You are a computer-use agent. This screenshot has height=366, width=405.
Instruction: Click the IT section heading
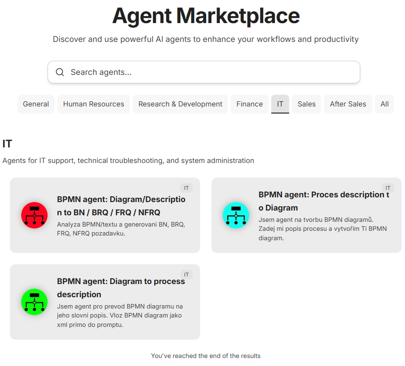(7, 144)
